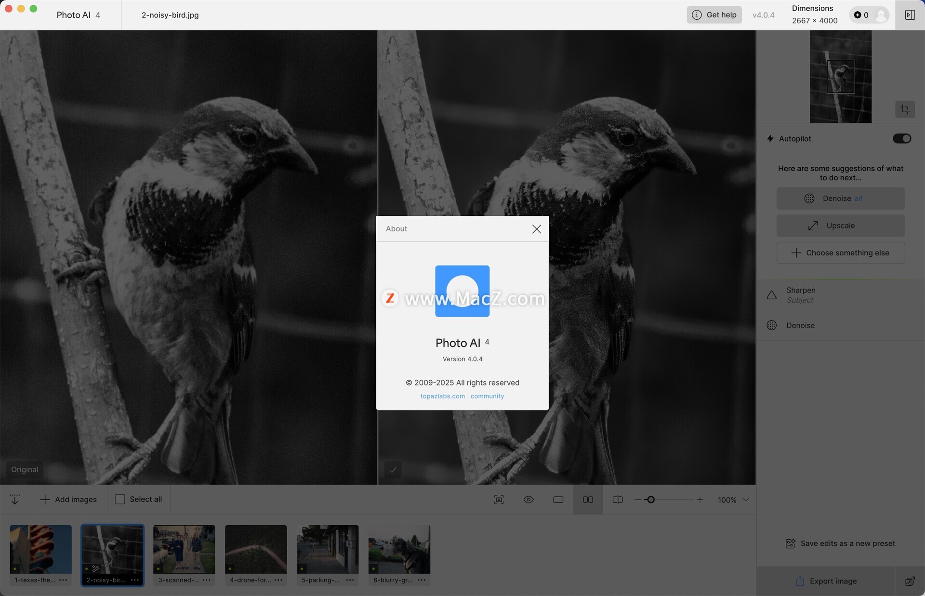Viewport: 925px width, 596px height.
Task: Apply the Upscale suggestion
Action: (x=840, y=225)
